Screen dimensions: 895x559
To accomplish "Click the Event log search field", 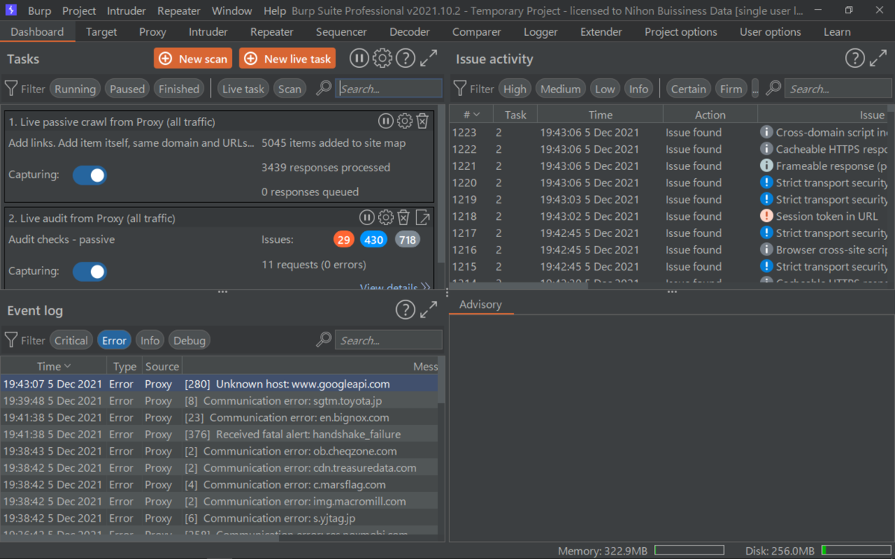I will (389, 341).
